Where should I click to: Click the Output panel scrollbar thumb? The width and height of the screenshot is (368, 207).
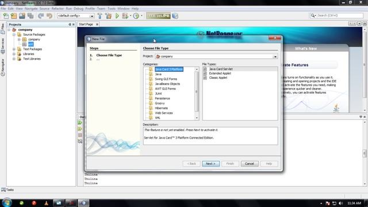click(x=365, y=154)
